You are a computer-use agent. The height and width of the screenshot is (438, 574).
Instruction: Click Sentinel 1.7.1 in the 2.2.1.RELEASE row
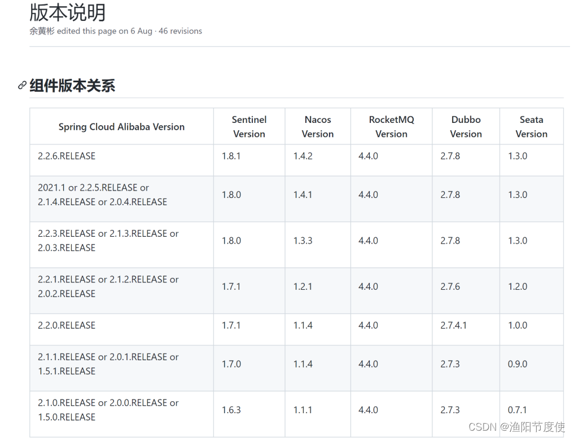[231, 286]
